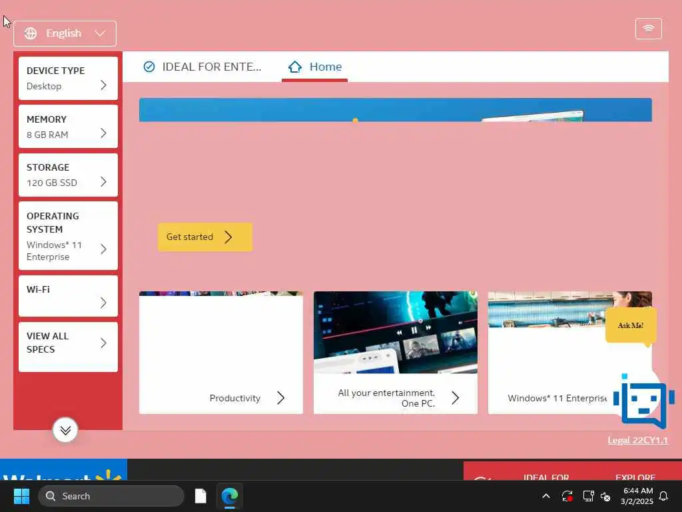
Task: Click the arrow on the entertainment card
Action: (x=456, y=398)
